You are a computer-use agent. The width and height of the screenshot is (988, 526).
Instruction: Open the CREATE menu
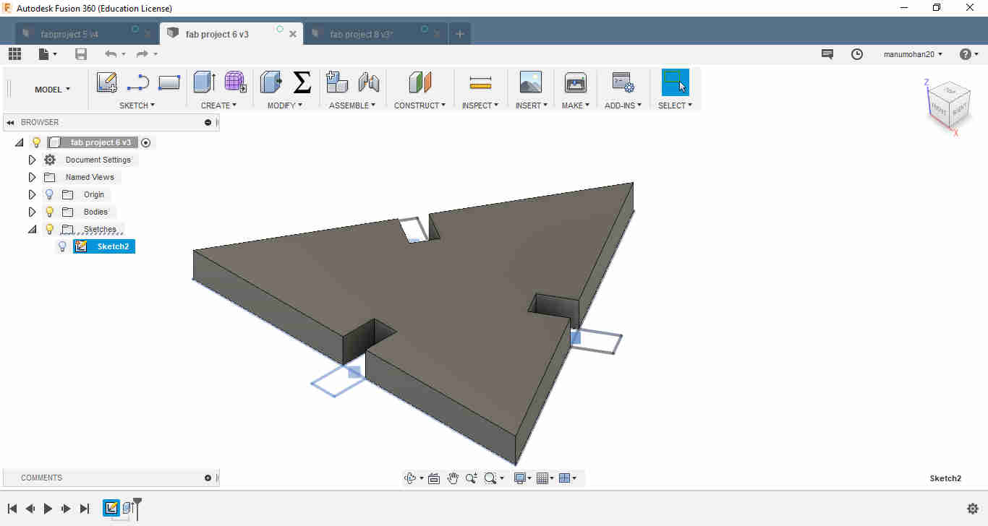point(218,105)
